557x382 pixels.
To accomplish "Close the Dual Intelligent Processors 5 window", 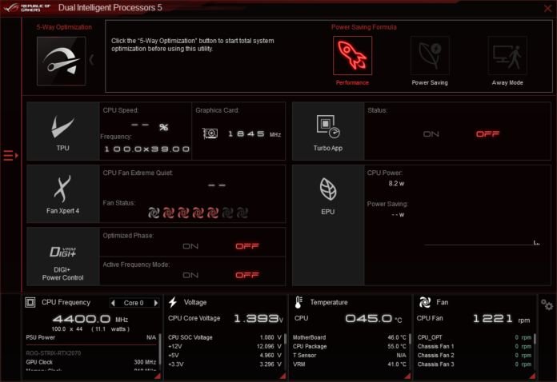I will tap(547, 8).
